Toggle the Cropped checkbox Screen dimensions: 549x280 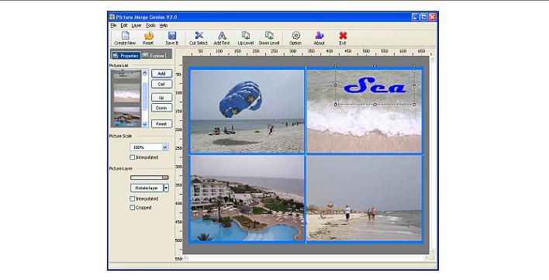(x=133, y=208)
